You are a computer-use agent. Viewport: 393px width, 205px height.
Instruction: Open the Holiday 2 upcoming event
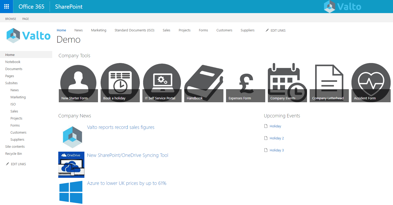point(276,138)
